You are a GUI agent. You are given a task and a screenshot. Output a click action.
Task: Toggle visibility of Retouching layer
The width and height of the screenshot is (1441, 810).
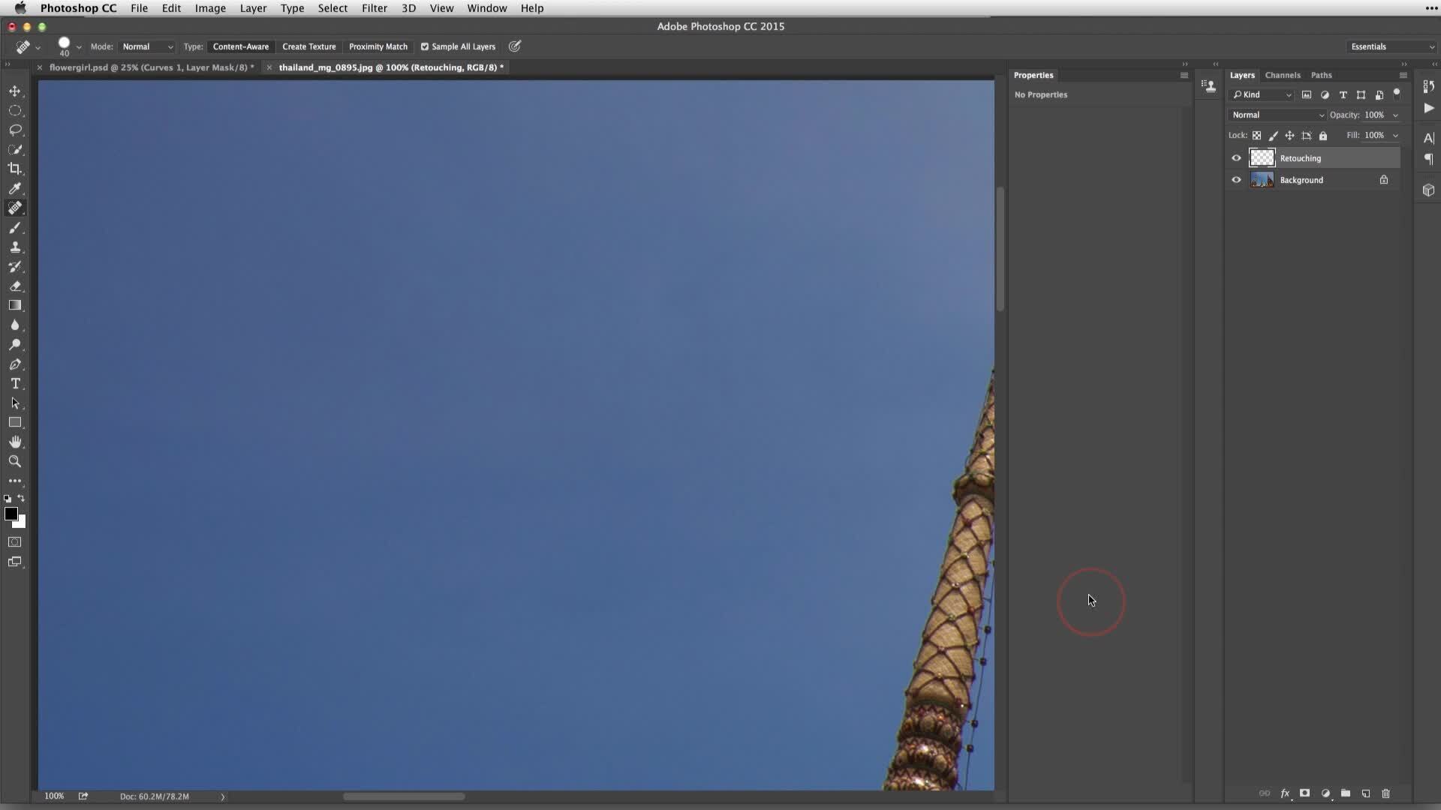(x=1236, y=158)
